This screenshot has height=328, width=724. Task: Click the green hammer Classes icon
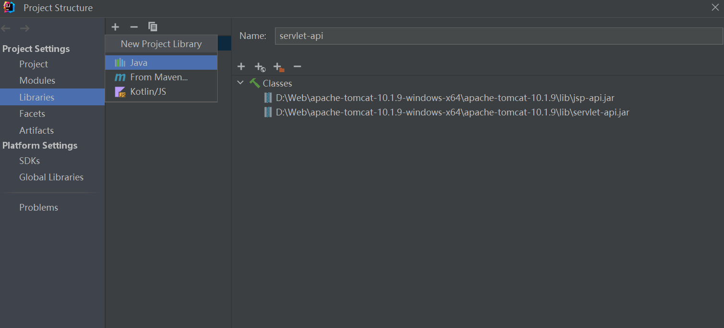pos(255,83)
